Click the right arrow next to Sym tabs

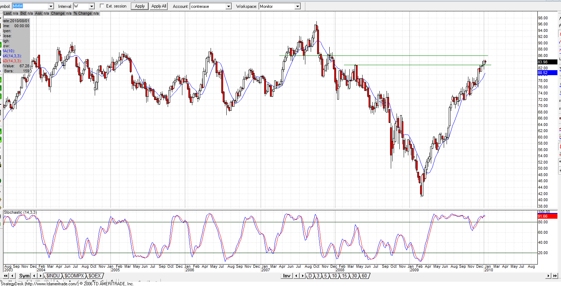40,276
